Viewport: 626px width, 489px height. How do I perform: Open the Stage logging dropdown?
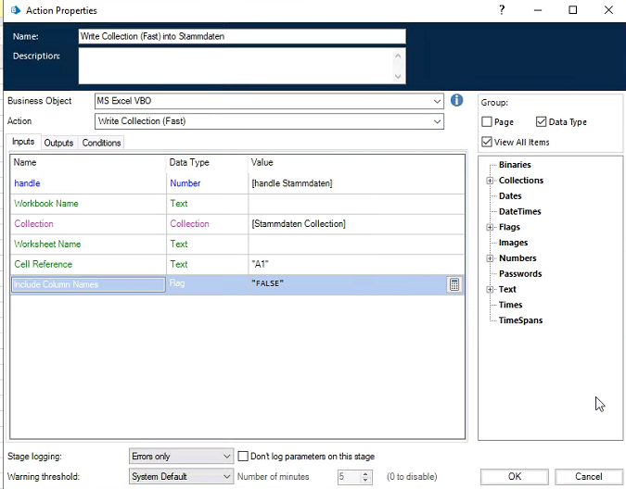[227, 457]
